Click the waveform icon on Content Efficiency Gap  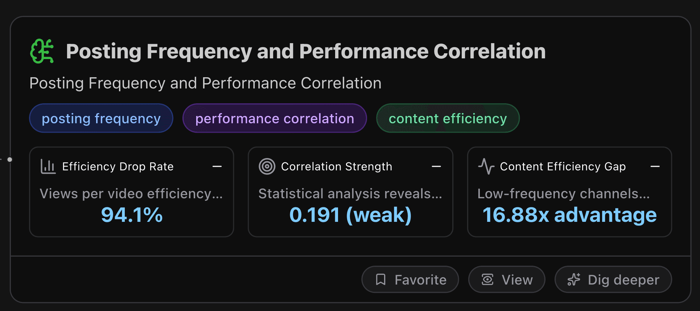tap(486, 166)
